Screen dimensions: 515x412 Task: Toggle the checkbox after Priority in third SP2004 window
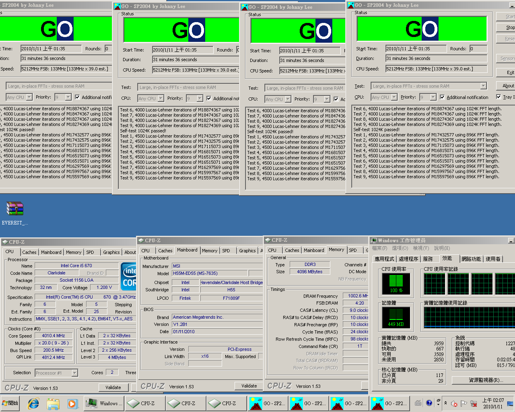(336, 99)
